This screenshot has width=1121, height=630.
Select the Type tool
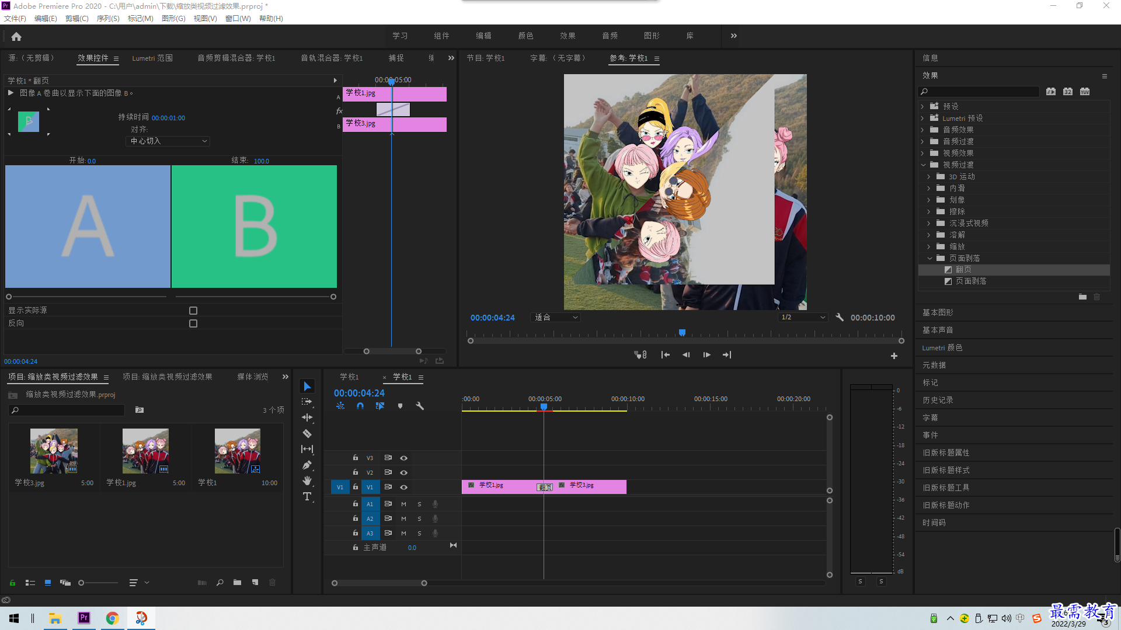pos(307,496)
